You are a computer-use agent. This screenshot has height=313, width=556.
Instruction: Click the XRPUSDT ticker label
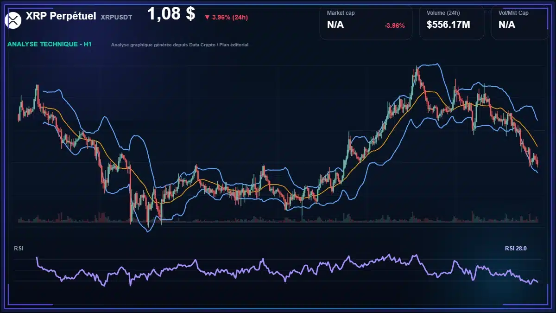click(x=116, y=17)
